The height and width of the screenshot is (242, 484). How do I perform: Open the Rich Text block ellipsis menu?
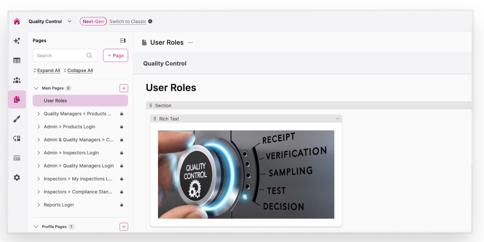tap(337, 118)
